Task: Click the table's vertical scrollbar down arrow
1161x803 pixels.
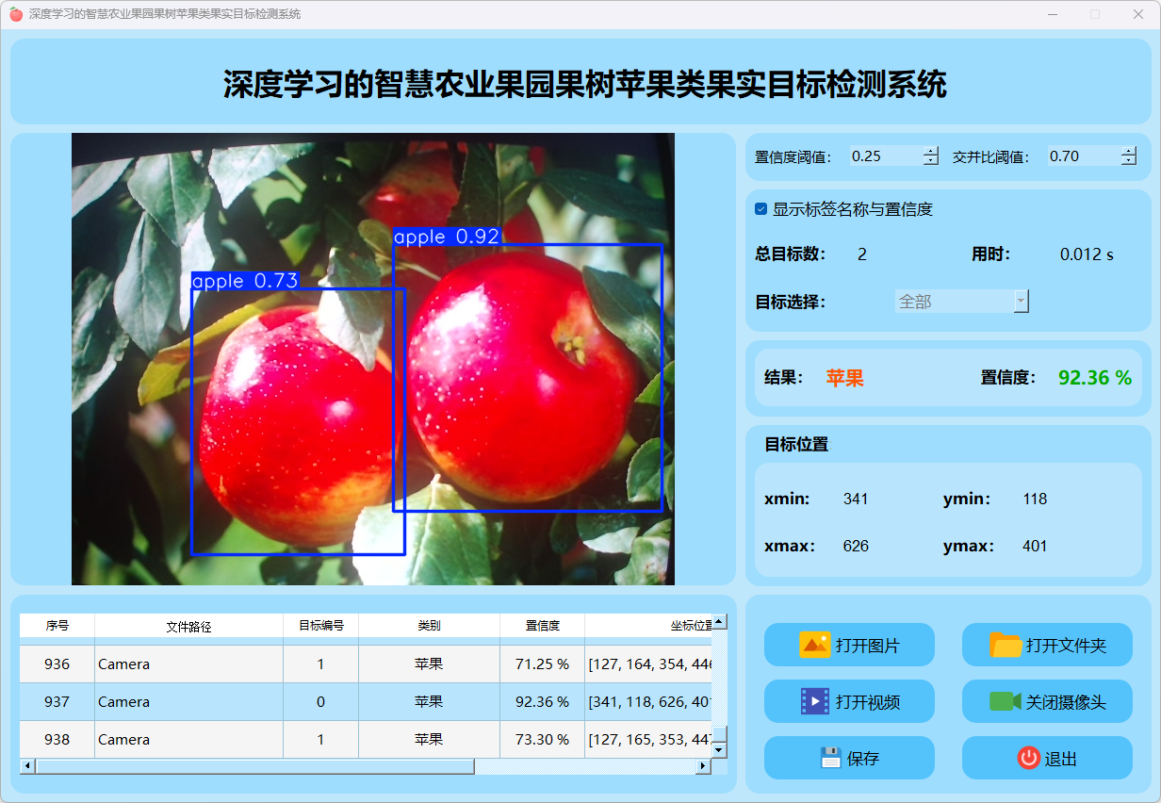Action: 719,750
